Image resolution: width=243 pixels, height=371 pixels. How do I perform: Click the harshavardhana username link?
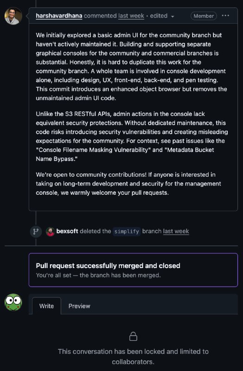point(59,16)
